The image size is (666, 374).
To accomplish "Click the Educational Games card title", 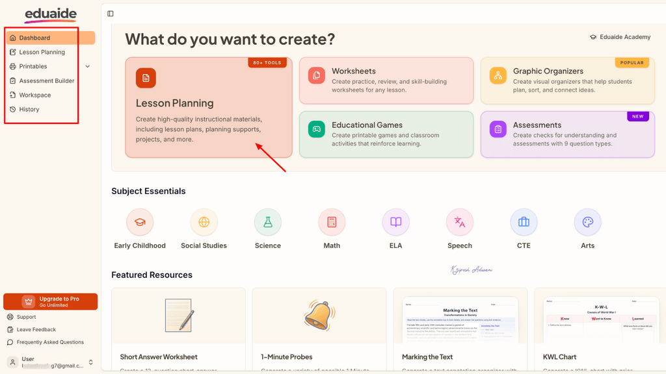I will click(x=367, y=125).
